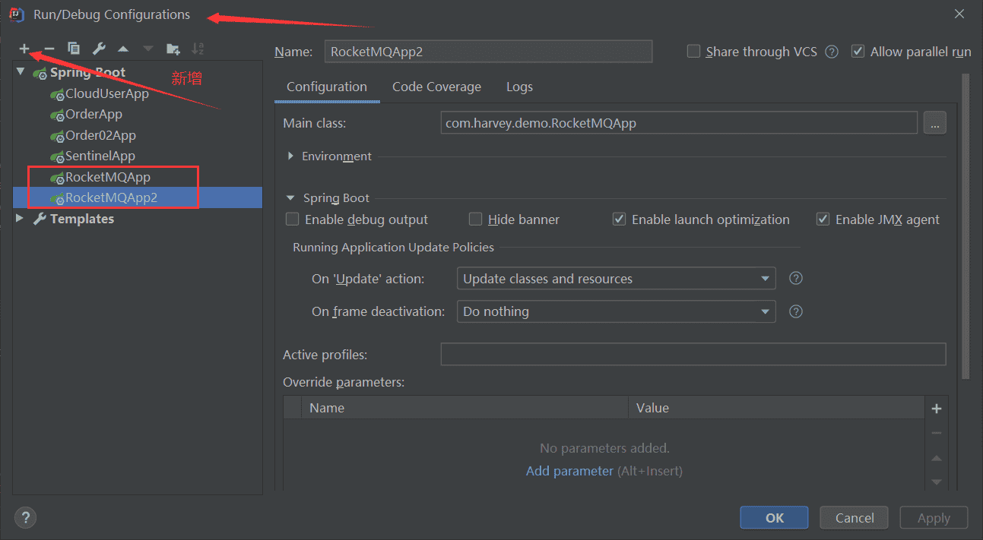Switch to the Code Coverage tab
983x540 pixels.
click(x=436, y=87)
